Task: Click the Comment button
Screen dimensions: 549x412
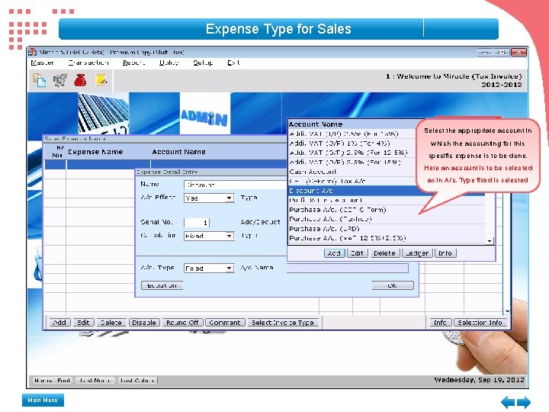Action: [x=225, y=322]
